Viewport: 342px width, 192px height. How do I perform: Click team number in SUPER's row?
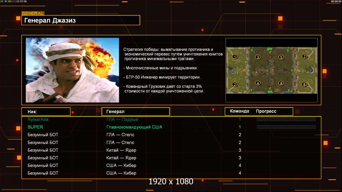(240, 127)
